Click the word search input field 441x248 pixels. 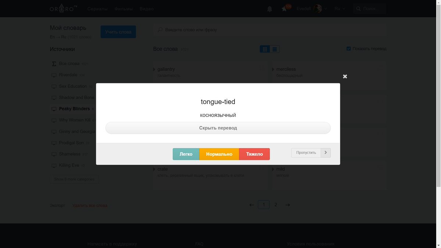270,30
